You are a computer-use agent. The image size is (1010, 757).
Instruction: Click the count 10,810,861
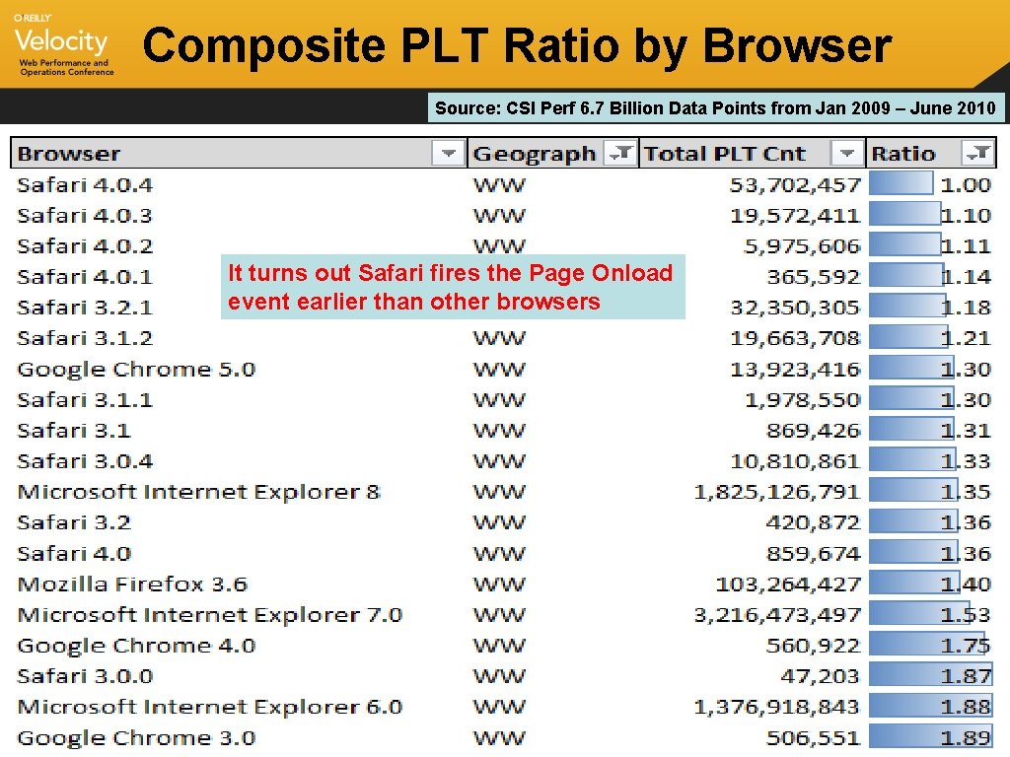click(x=796, y=462)
